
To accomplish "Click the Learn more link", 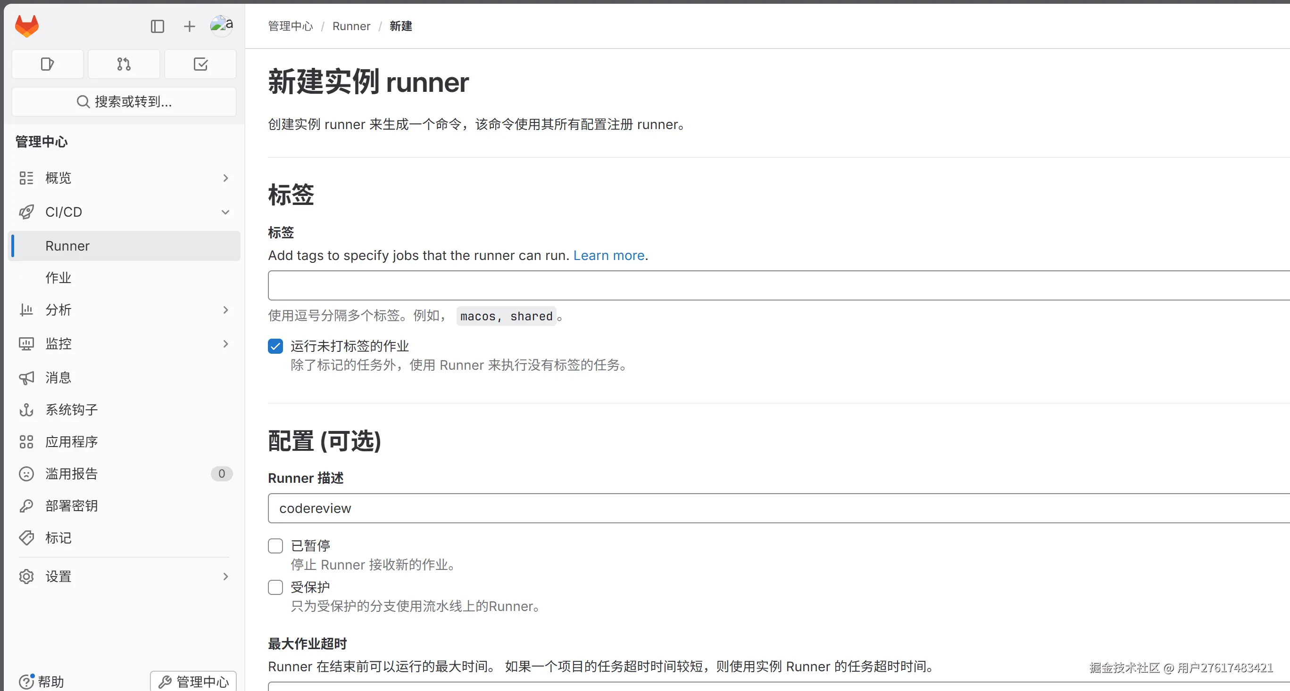I will [608, 255].
